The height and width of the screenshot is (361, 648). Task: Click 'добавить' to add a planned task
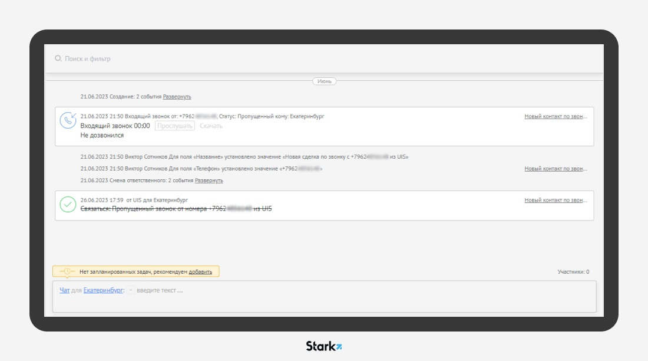[200, 272]
